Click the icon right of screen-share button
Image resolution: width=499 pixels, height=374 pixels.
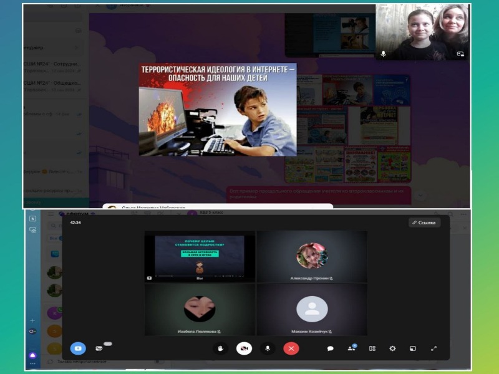point(99,348)
